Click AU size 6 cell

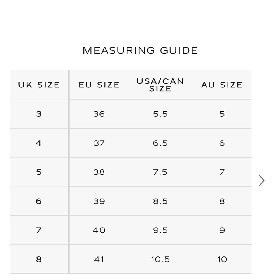tap(222, 143)
